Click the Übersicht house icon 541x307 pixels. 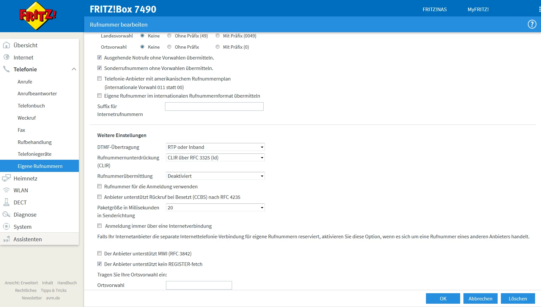click(6, 45)
